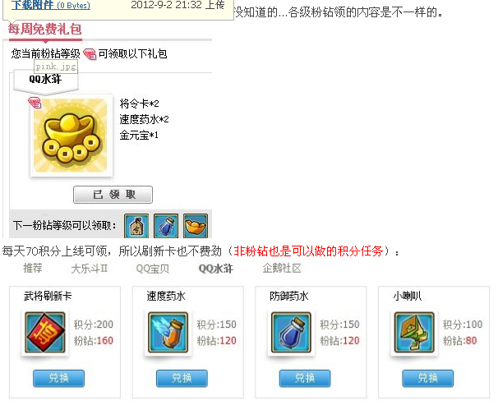Exchange points for 防御药水
The height and width of the screenshot is (405, 498).
pyautogui.click(x=305, y=379)
